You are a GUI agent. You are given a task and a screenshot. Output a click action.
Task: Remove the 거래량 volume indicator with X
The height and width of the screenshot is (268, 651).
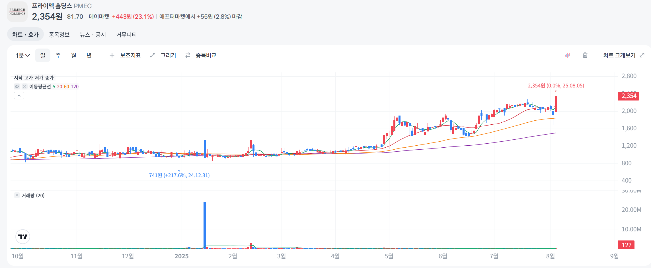(17, 195)
